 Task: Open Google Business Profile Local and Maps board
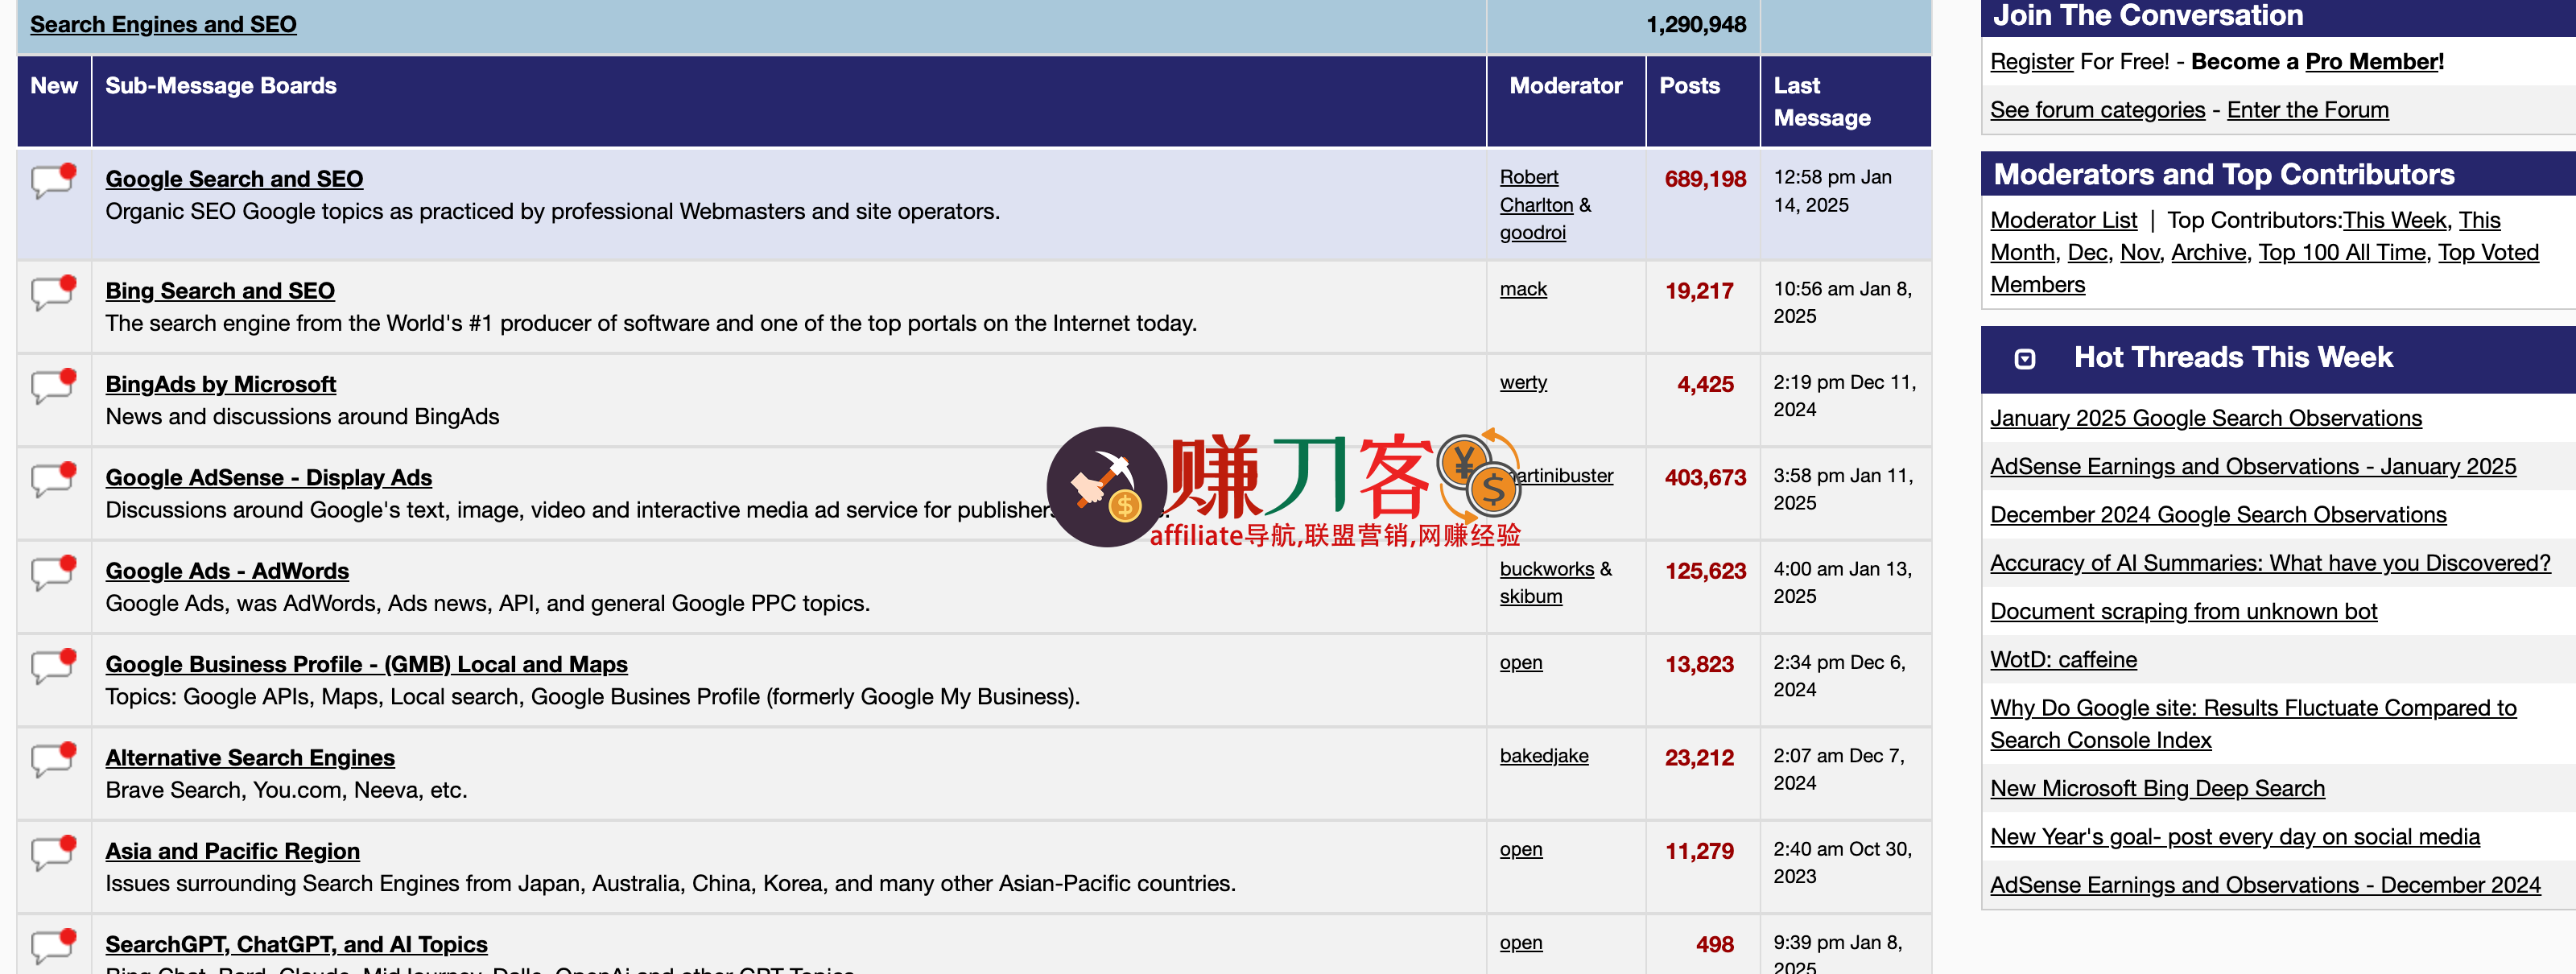click(366, 664)
